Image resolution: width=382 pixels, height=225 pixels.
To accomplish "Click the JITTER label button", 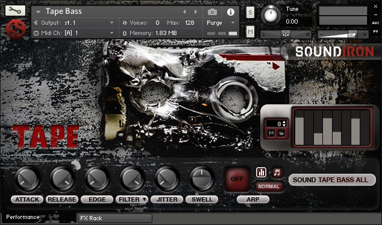I will [167, 200].
